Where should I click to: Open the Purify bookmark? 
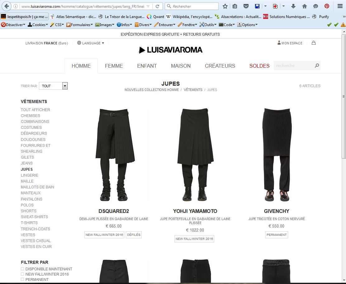[321, 16]
